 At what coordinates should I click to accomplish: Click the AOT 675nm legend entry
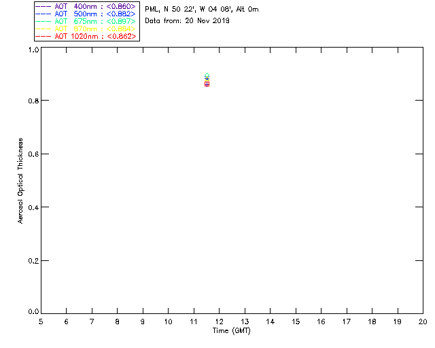click(86, 21)
